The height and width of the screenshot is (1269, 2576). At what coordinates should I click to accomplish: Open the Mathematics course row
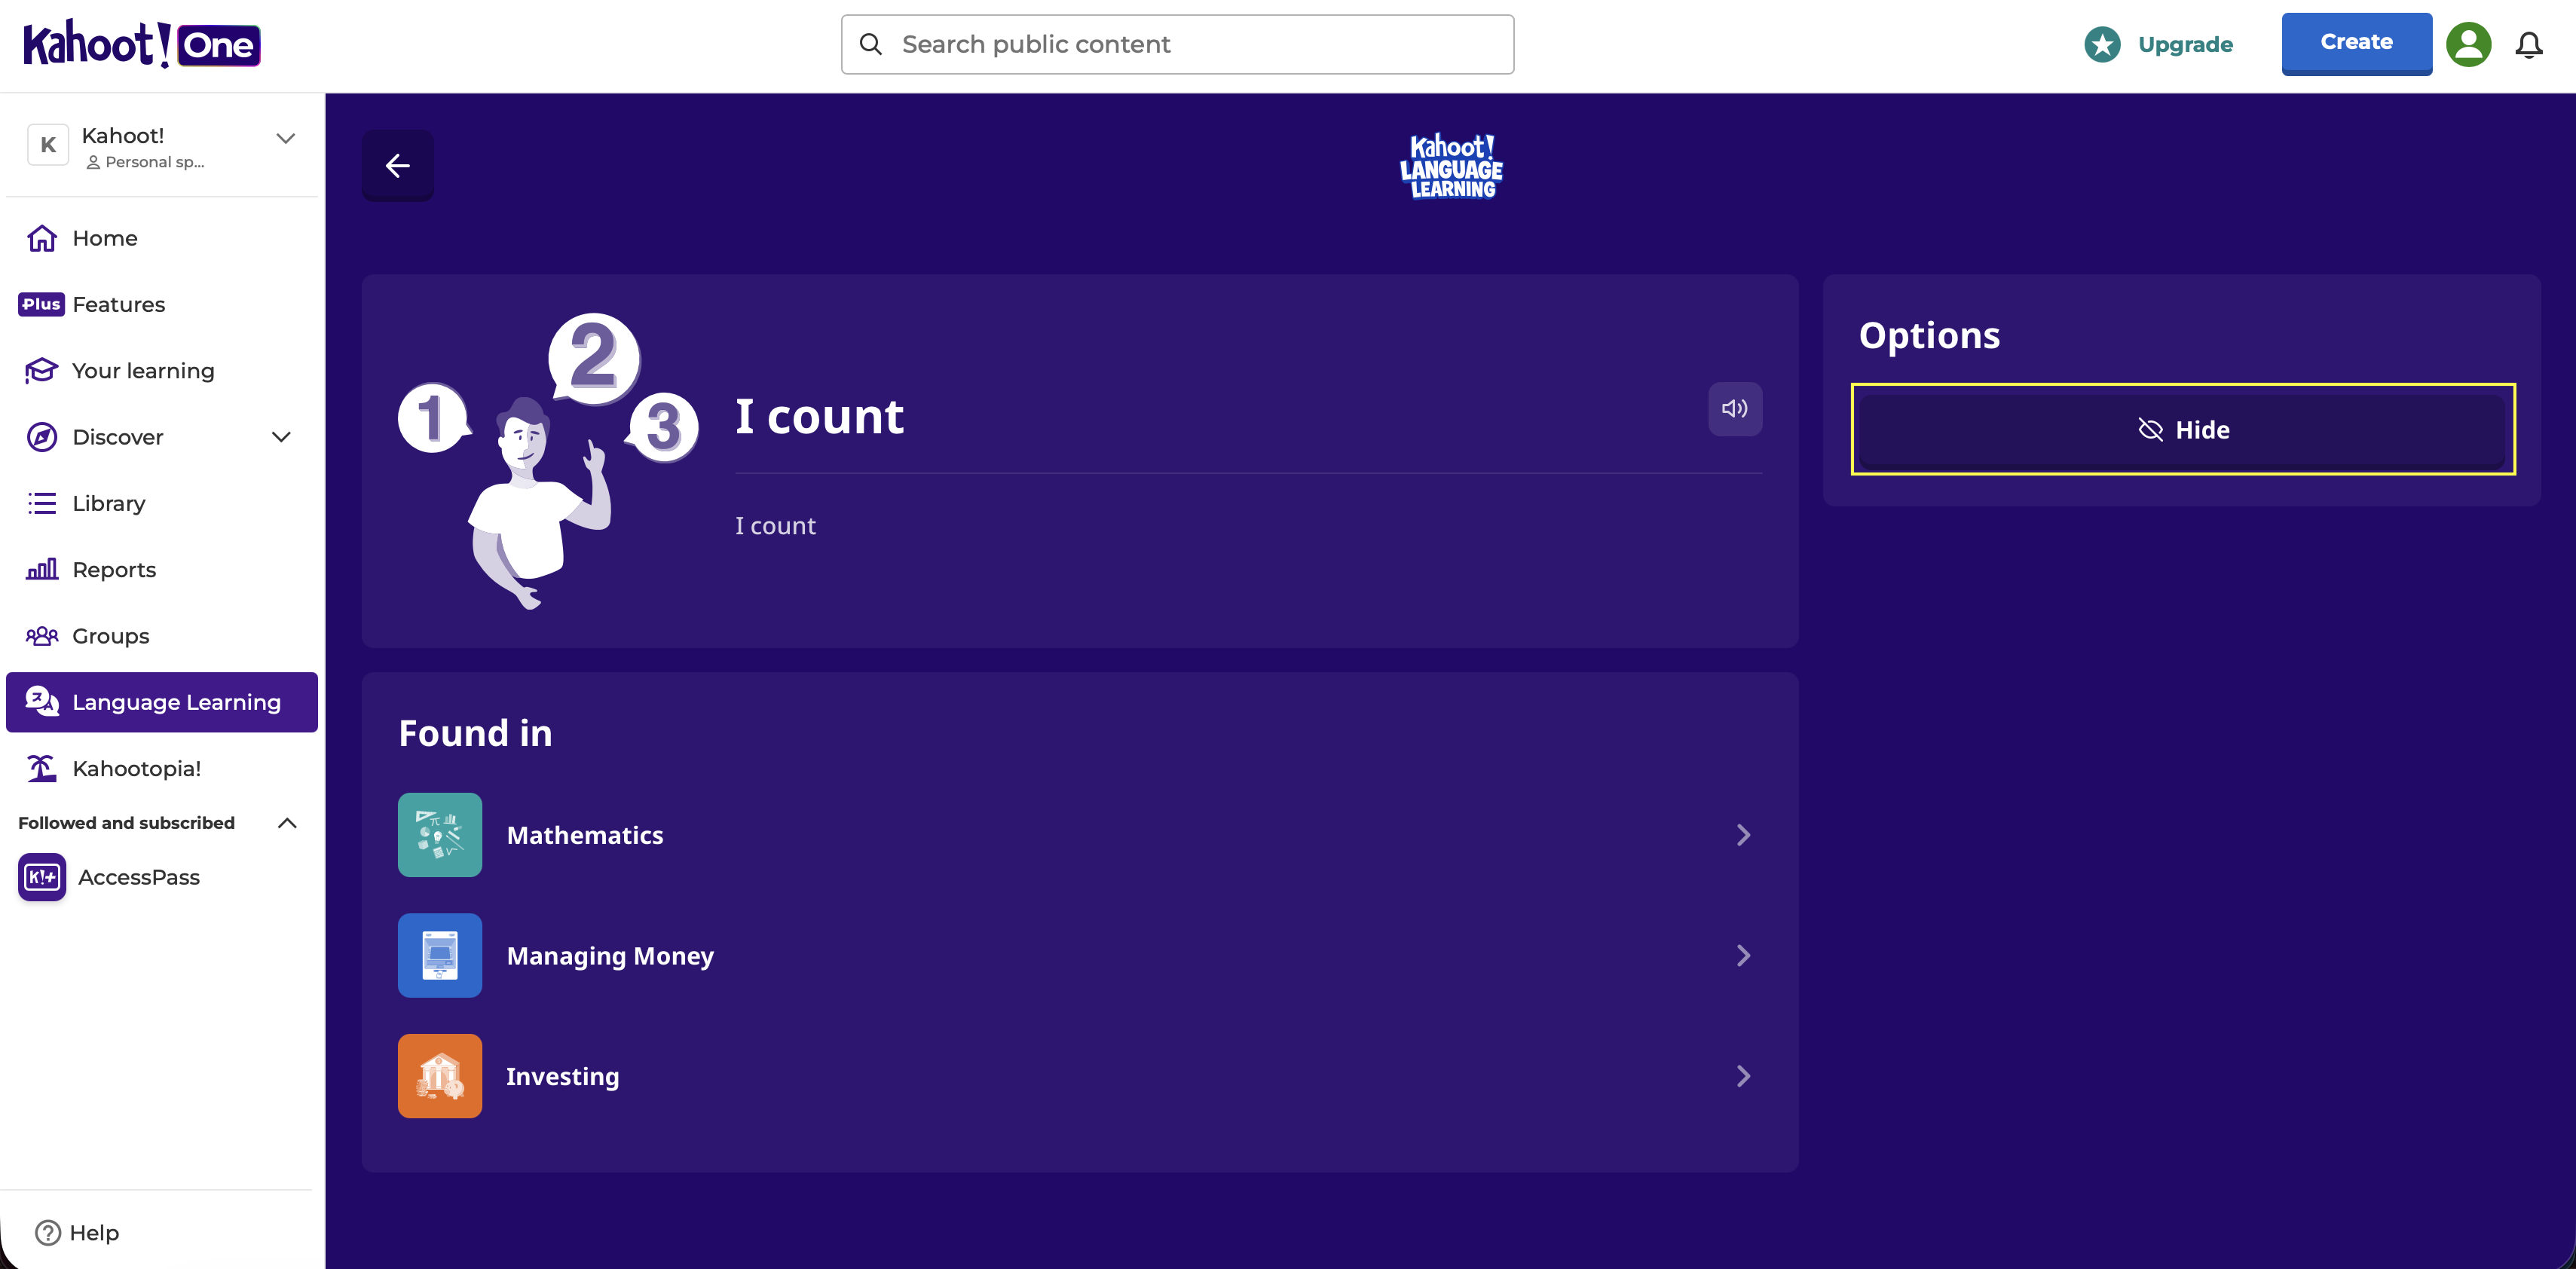click(1079, 835)
